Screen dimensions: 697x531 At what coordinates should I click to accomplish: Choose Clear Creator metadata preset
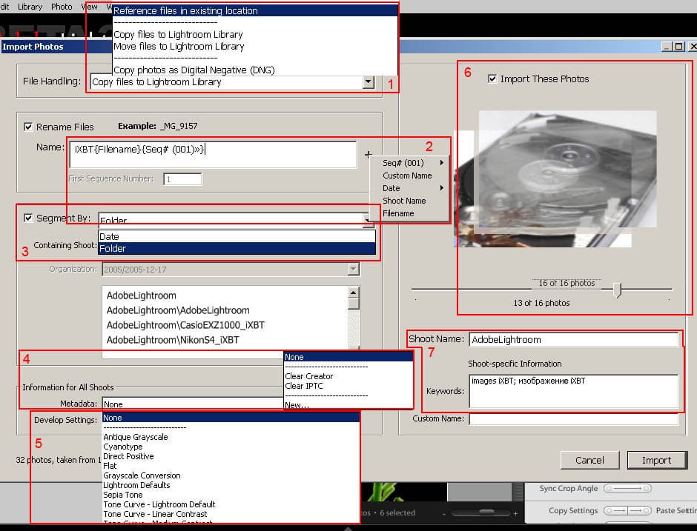coord(309,376)
